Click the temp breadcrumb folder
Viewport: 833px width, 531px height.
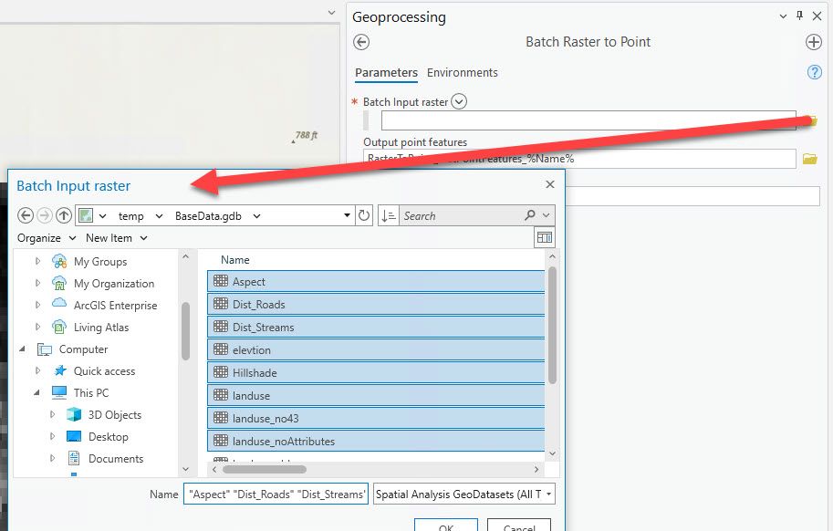pyautogui.click(x=131, y=216)
